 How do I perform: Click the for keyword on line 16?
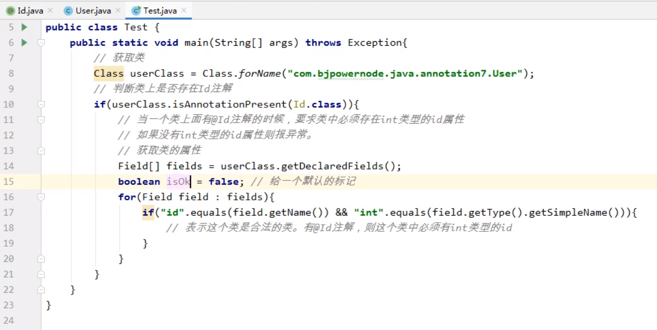127,197
